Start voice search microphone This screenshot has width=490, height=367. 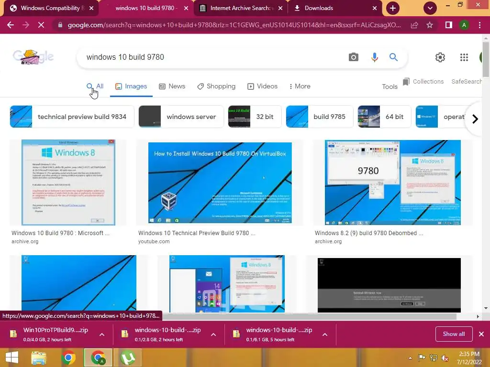click(374, 57)
